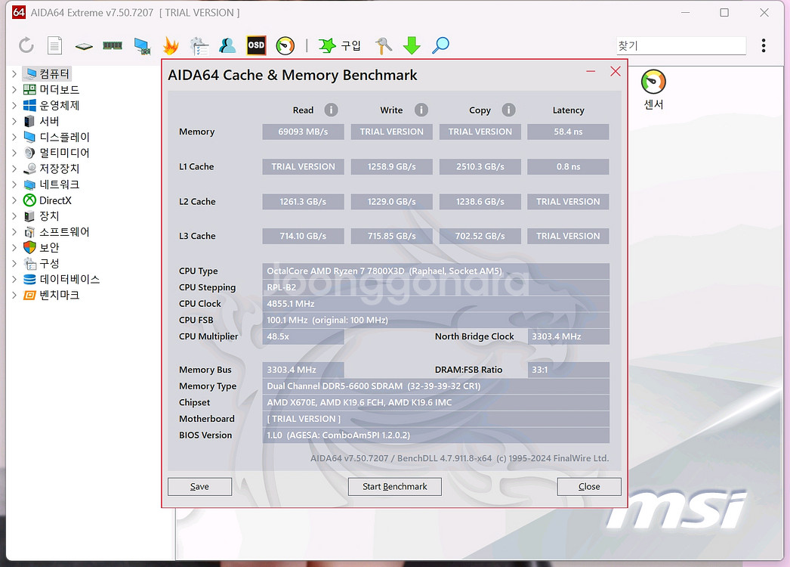
Task: Click the 찾기 search input field
Action: (680, 45)
